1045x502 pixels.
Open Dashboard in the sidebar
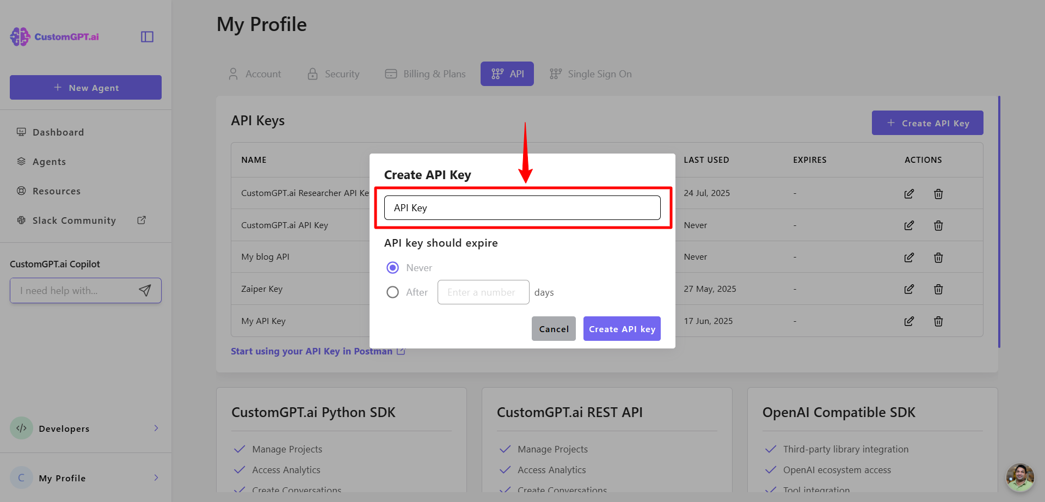point(58,132)
